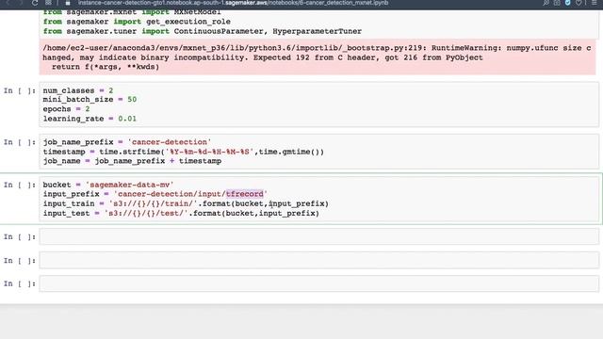The image size is (603, 339).
Task: Click the sagemaker notebook URL in address bar
Action: (233, 3)
